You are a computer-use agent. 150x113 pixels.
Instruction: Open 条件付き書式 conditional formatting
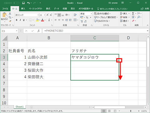tap(102, 13)
